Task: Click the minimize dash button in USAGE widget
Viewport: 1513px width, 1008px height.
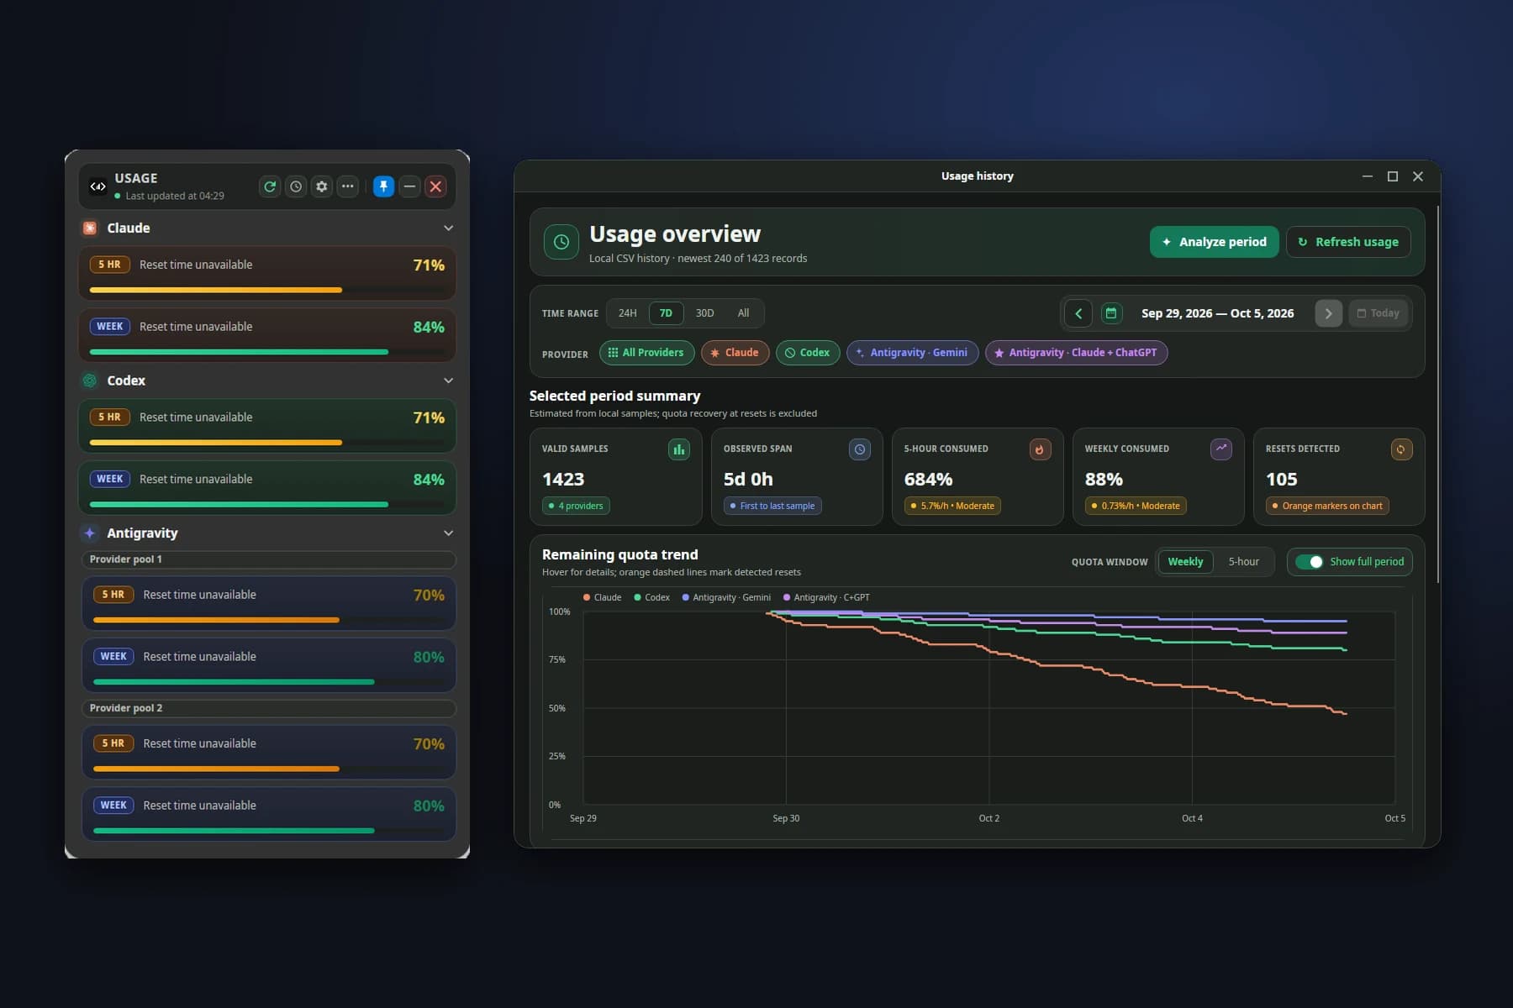Action: pyautogui.click(x=409, y=186)
